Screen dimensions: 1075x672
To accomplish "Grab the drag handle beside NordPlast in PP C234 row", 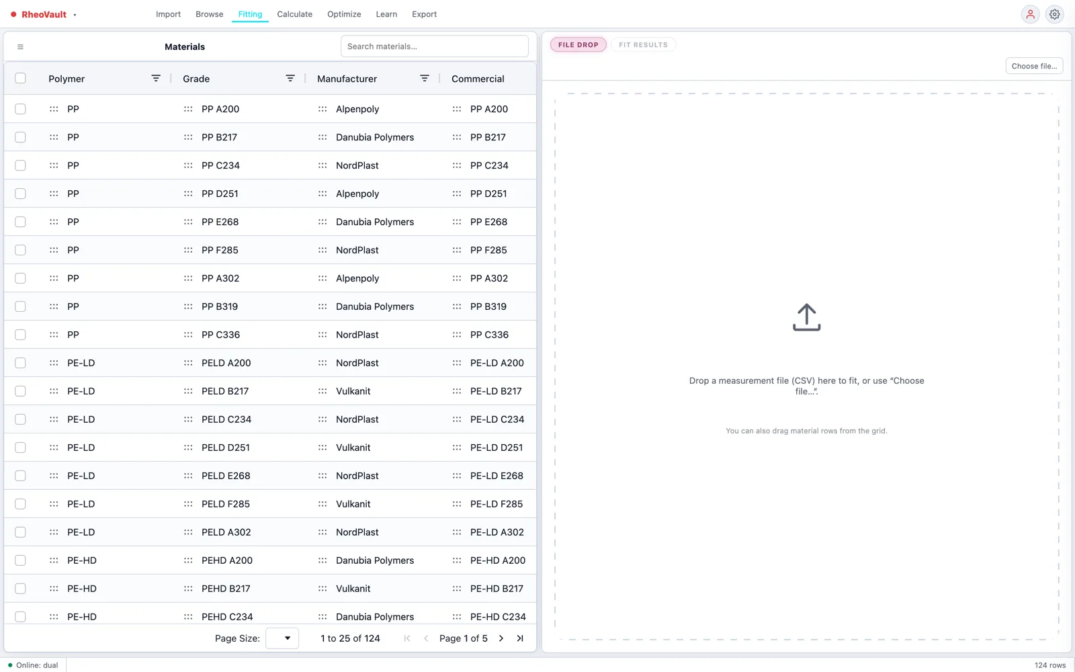I will [322, 165].
